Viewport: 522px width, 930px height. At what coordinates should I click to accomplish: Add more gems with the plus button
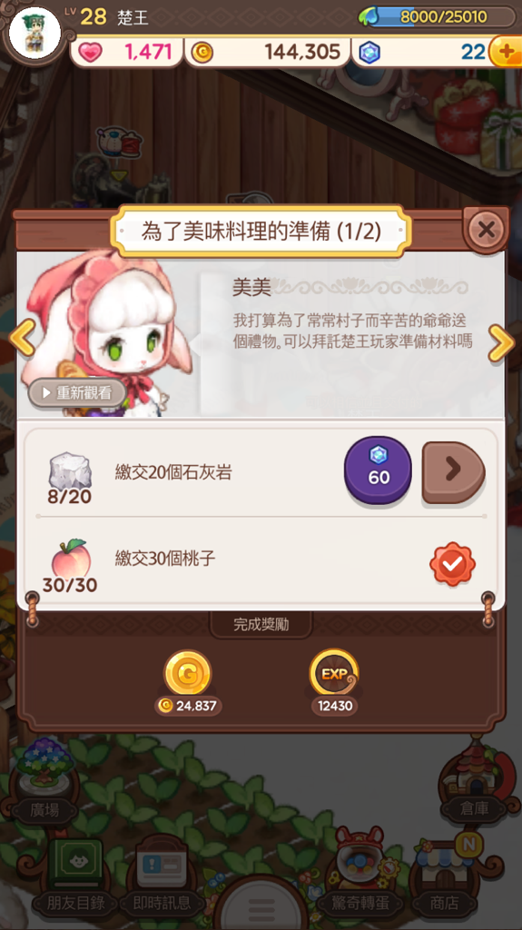pyautogui.click(x=506, y=52)
